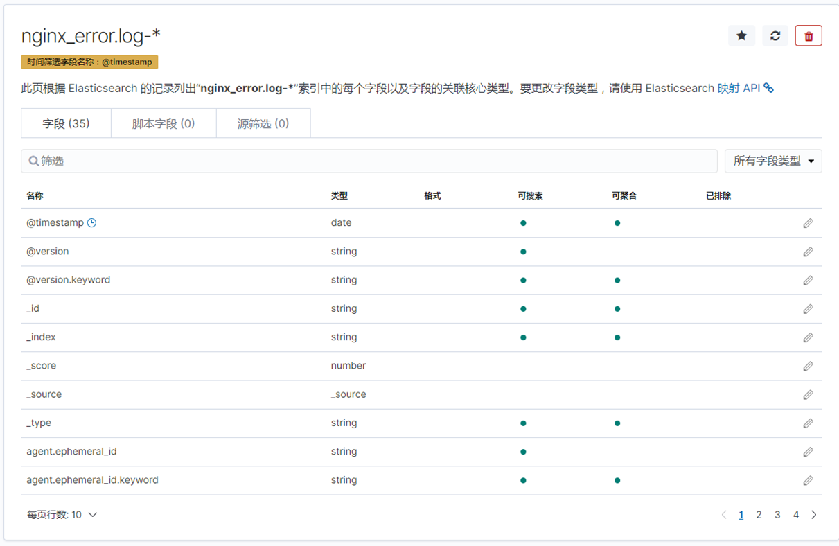Edit agent.ephemeral_id.keyword field pencil icon
This screenshot has width=839, height=546.
pyautogui.click(x=808, y=480)
